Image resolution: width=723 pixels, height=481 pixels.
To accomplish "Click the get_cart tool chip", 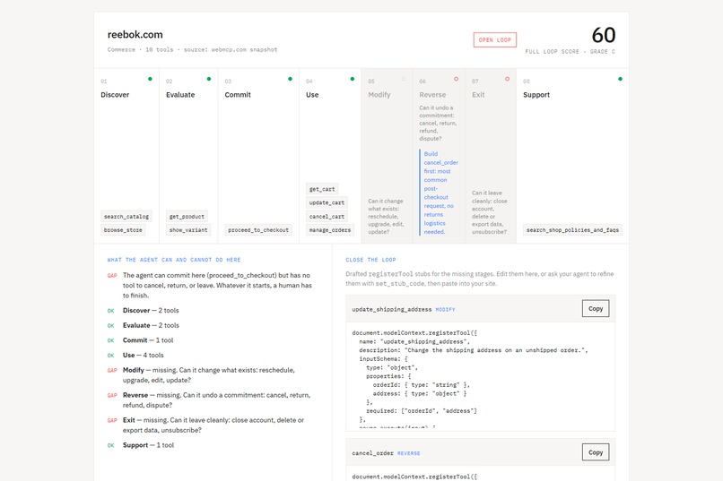I will 322,189.
